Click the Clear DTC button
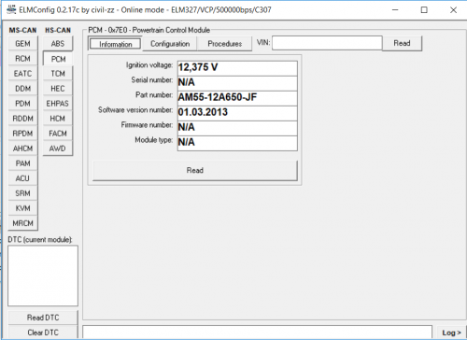This screenshot has width=467, height=340. pyautogui.click(x=43, y=333)
